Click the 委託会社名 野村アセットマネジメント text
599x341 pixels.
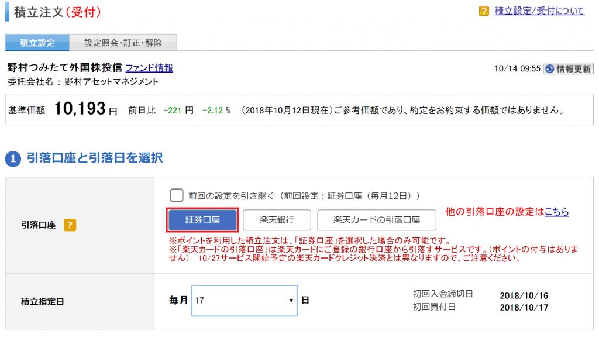83,82
